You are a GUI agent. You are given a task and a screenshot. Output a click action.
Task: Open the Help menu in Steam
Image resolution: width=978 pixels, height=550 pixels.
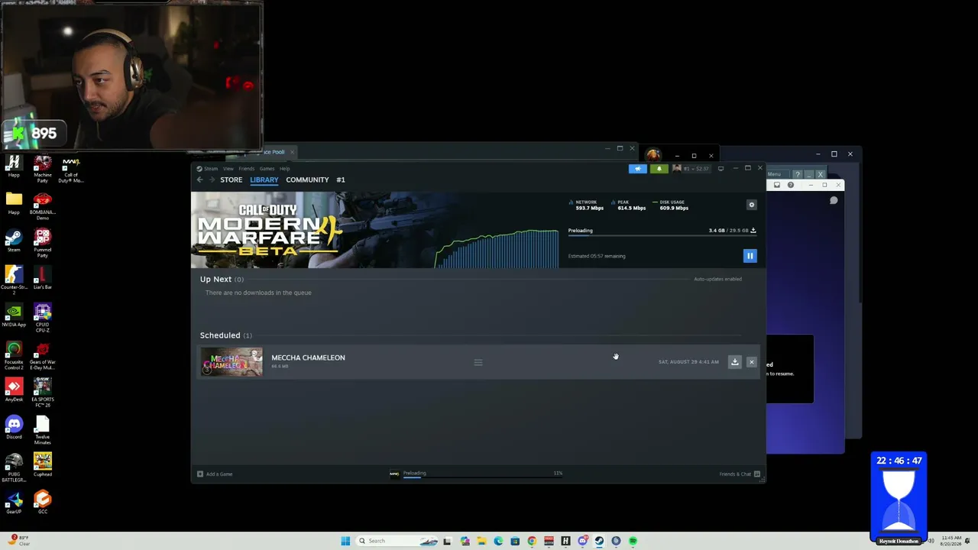284,169
